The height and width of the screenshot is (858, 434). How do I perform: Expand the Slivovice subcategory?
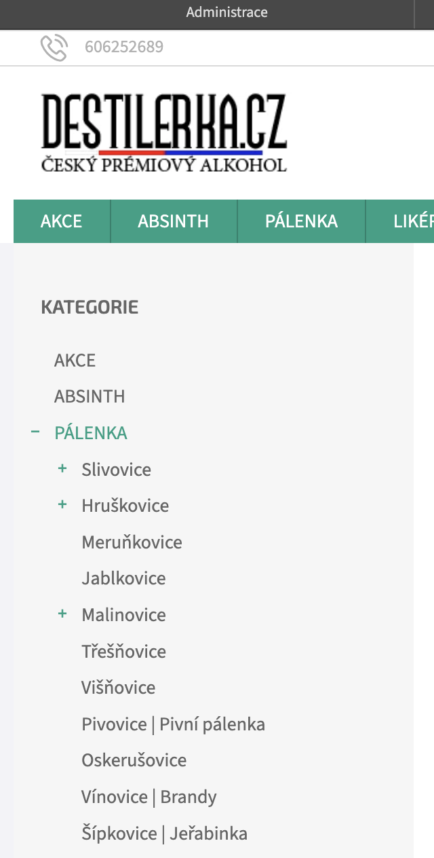click(x=62, y=468)
